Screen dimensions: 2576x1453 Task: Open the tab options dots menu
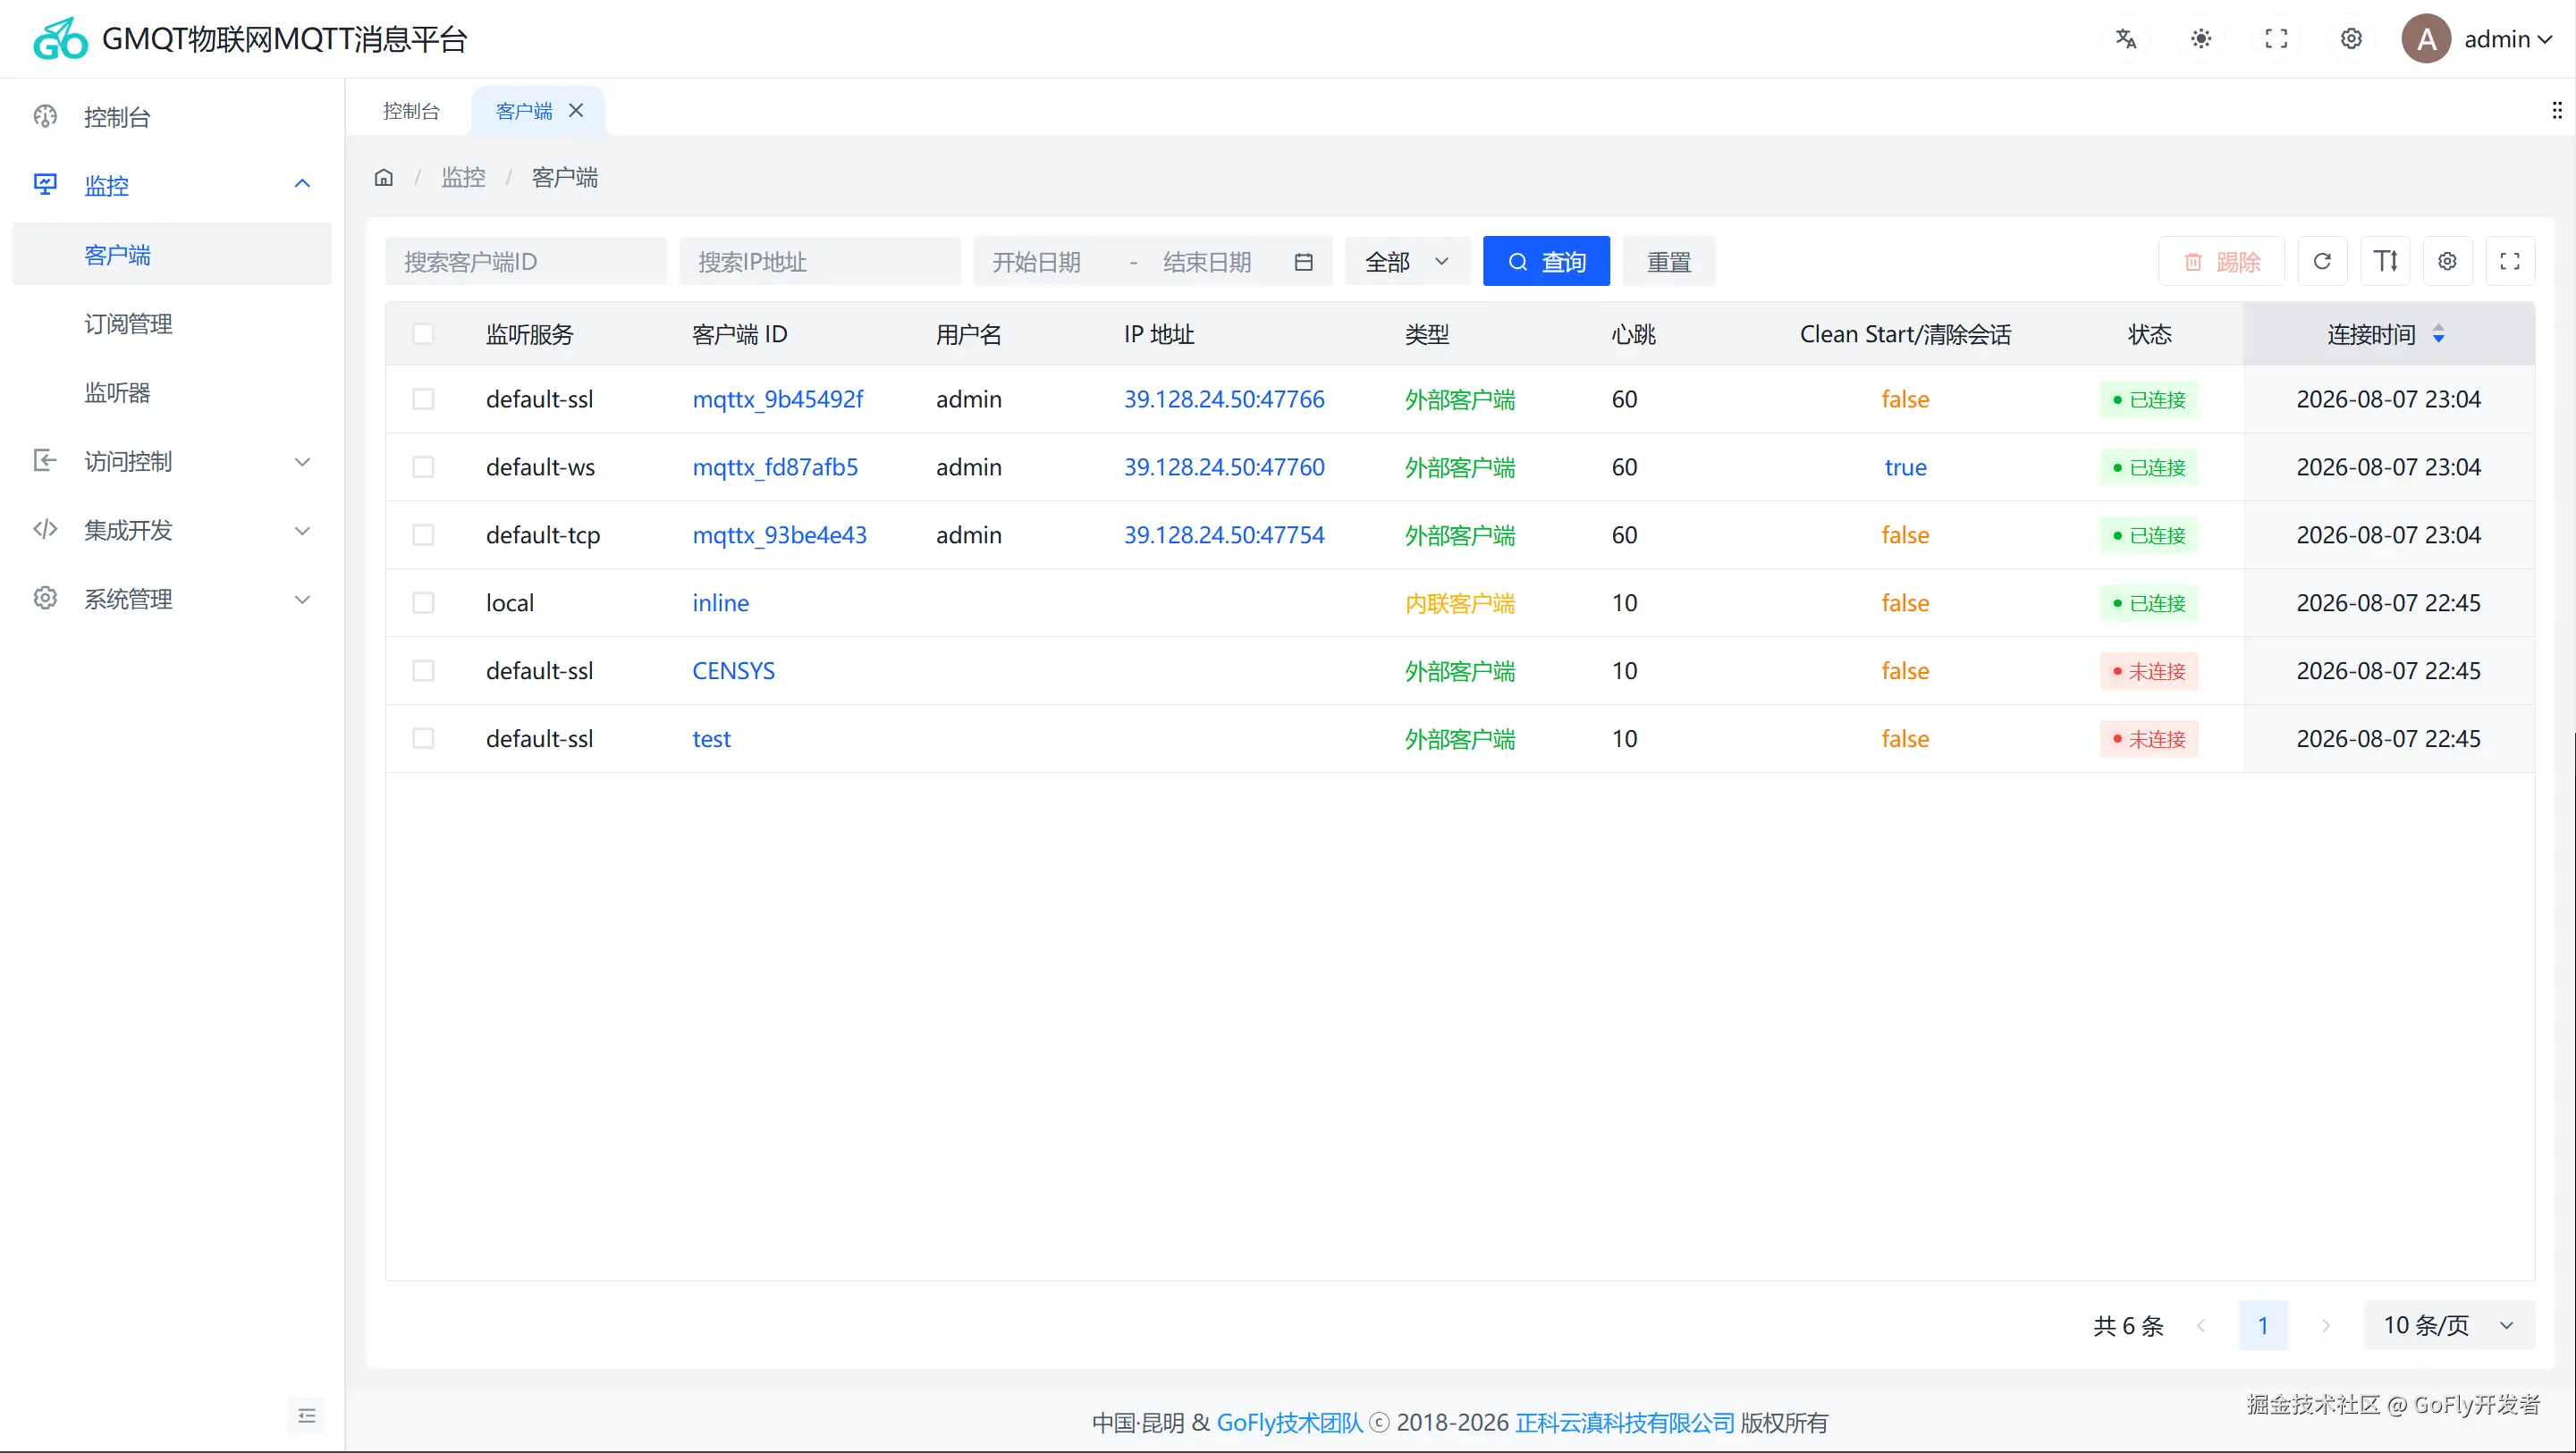pos(2556,110)
